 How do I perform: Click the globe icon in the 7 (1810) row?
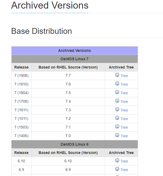click(117, 84)
